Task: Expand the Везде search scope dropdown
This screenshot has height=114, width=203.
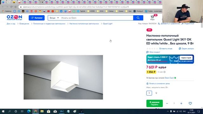Action: tap(54, 18)
